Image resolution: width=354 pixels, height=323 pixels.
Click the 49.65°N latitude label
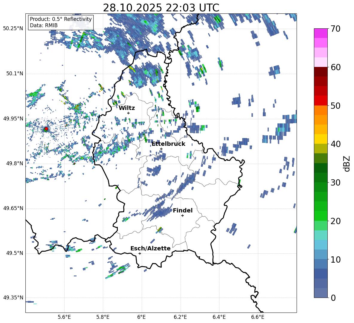(x=13, y=208)
